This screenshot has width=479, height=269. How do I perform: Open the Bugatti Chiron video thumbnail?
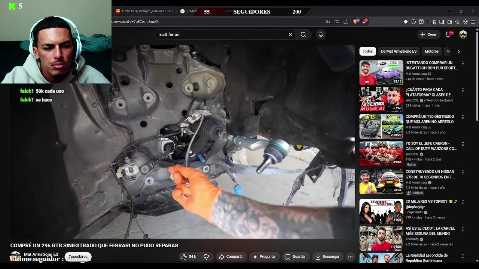click(381, 73)
